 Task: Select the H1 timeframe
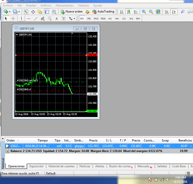[110, 19]
